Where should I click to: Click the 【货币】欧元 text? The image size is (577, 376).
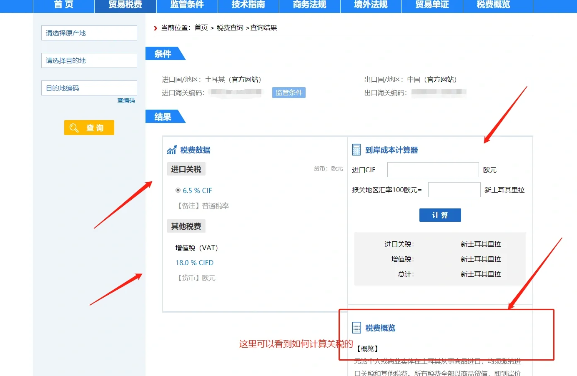196,278
